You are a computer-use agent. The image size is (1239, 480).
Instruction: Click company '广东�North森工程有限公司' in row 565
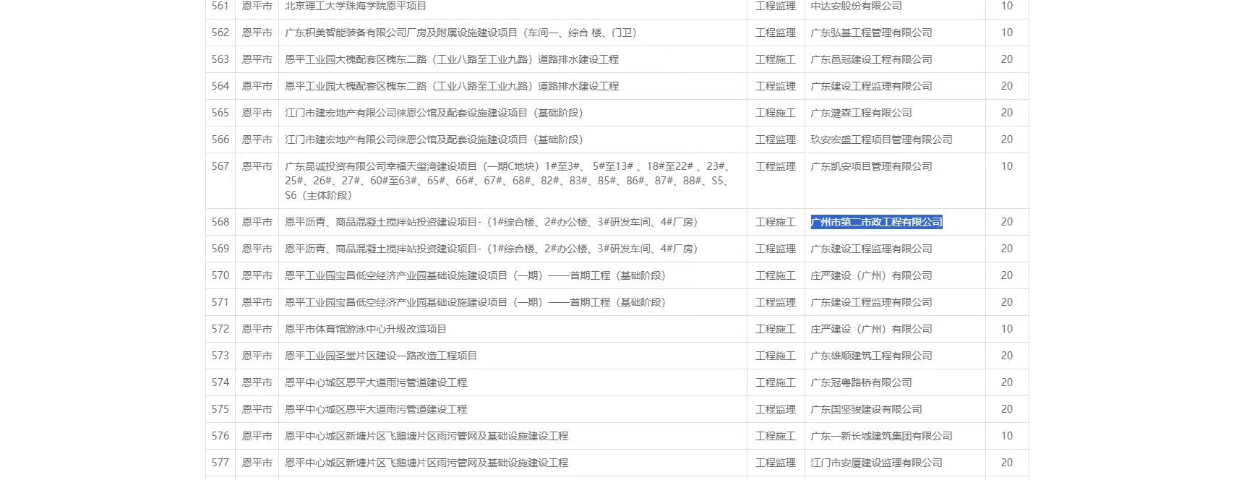click(x=861, y=113)
